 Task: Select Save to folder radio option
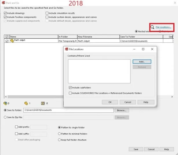[5, 110]
